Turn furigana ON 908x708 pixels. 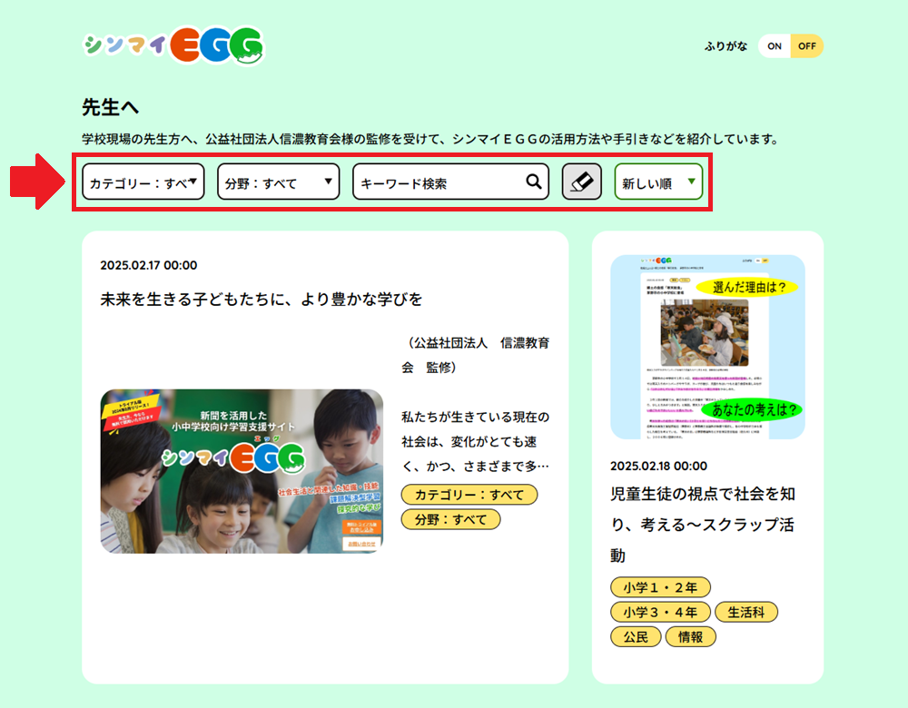[775, 46]
